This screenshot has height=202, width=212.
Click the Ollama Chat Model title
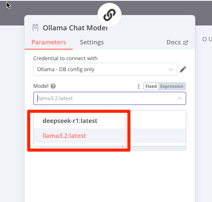point(75,28)
